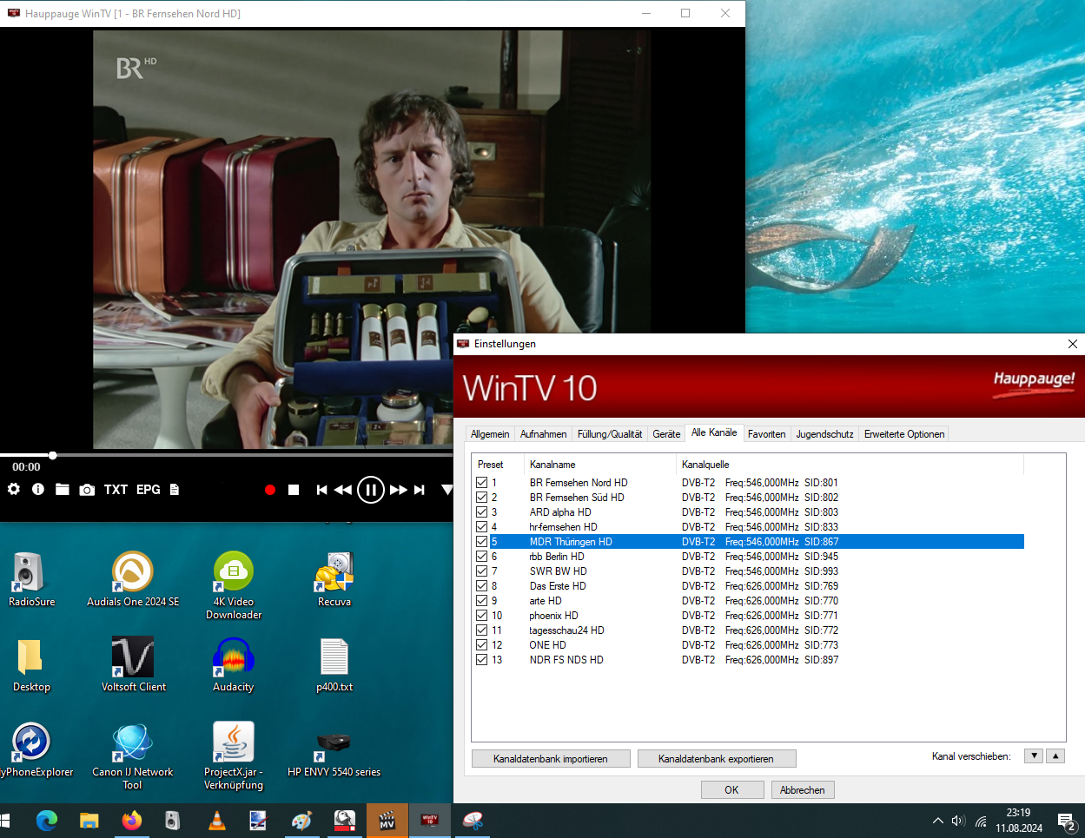Pause the live TV playback
1085x838 pixels.
tap(371, 490)
